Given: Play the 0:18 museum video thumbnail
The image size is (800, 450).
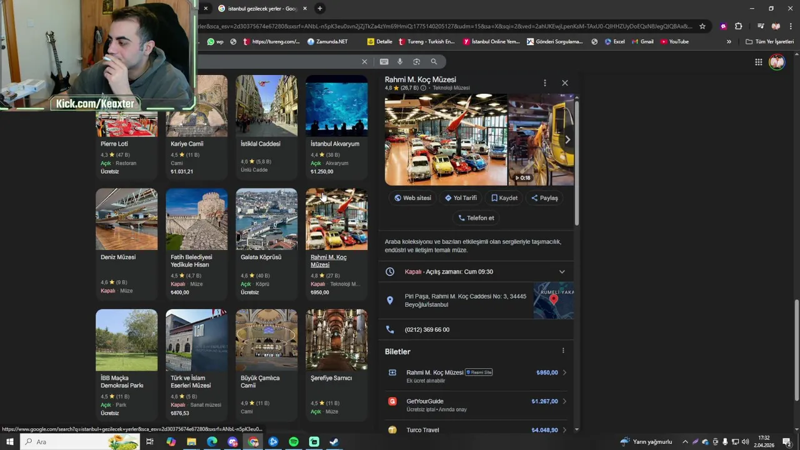Looking at the screenshot, I should (x=541, y=140).
